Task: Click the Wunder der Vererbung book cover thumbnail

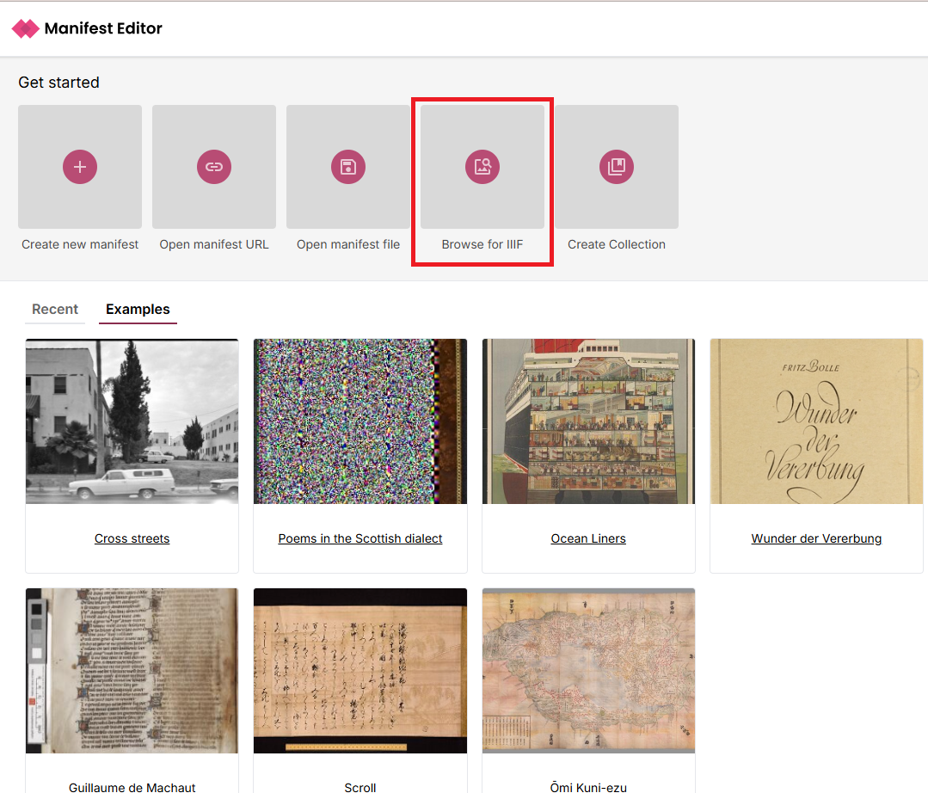Action: pyautogui.click(x=816, y=421)
